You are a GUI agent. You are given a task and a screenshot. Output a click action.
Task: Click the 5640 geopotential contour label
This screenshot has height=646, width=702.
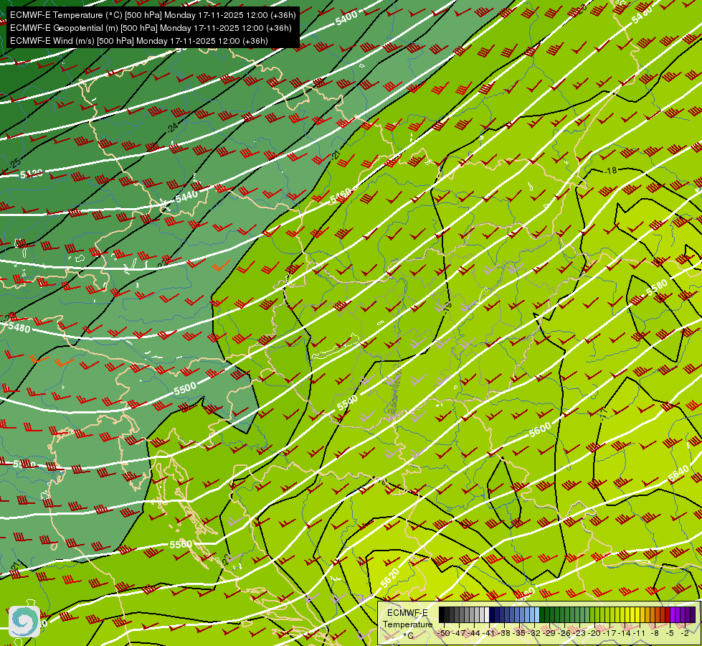(679, 474)
